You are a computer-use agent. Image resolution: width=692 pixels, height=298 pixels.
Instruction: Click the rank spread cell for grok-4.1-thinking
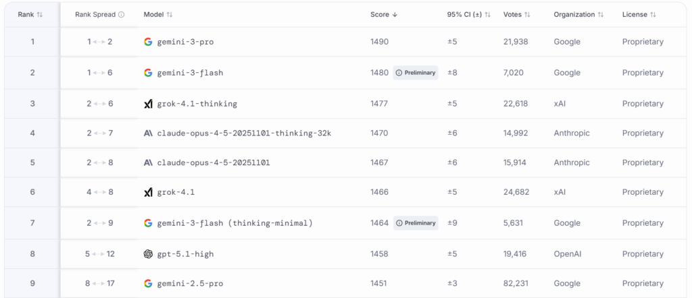pyautogui.click(x=99, y=104)
